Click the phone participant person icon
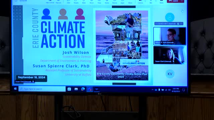The height and width of the screenshot is (120, 214). (178, 24)
